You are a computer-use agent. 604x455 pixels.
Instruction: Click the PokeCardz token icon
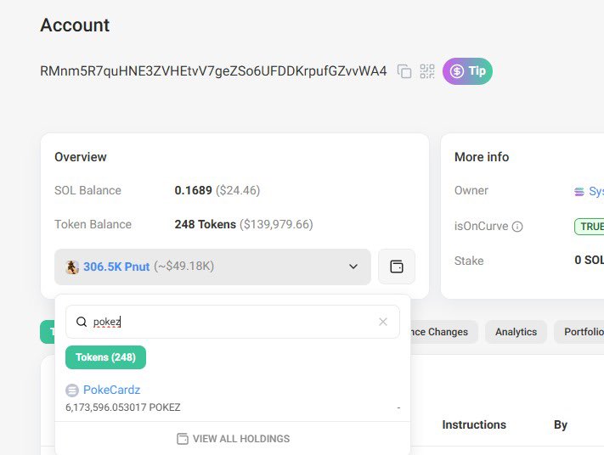pyautogui.click(x=72, y=390)
